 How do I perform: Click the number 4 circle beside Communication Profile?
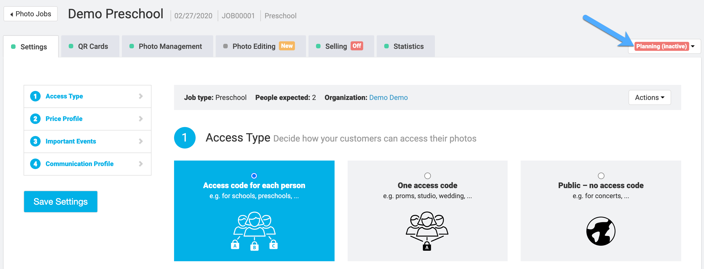coord(35,164)
